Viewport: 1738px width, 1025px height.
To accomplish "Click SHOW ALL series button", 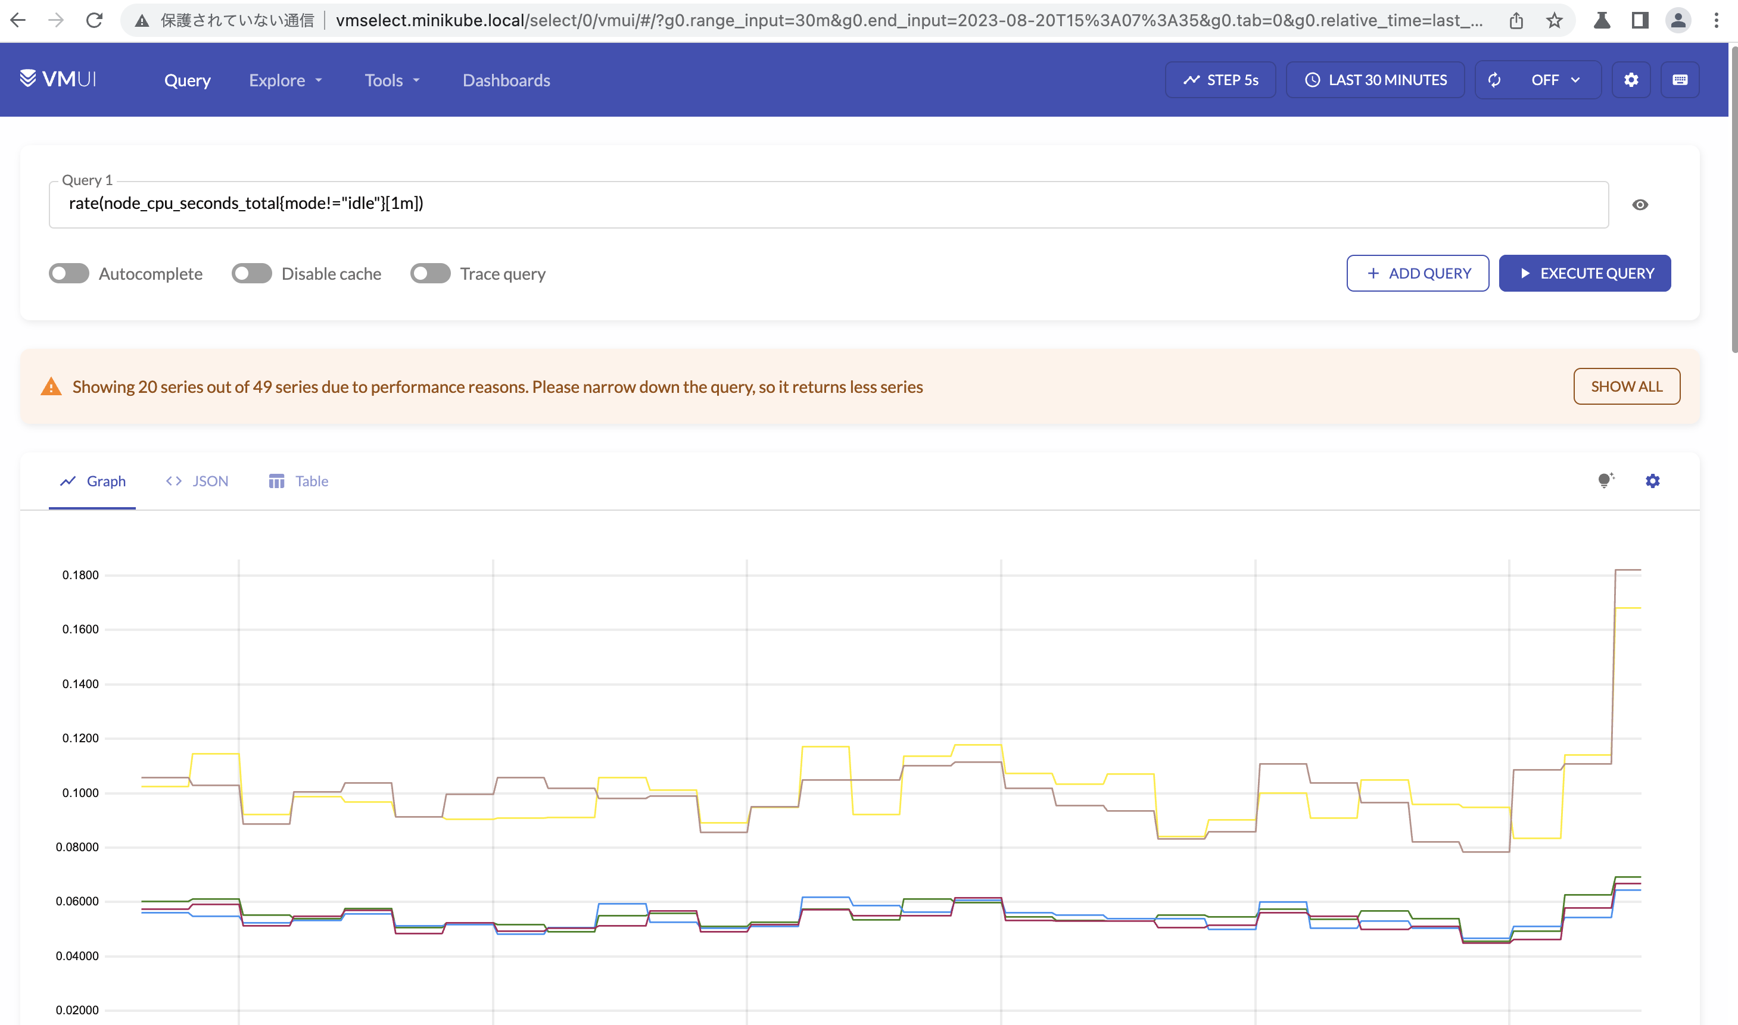I will tap(1627, 386).
